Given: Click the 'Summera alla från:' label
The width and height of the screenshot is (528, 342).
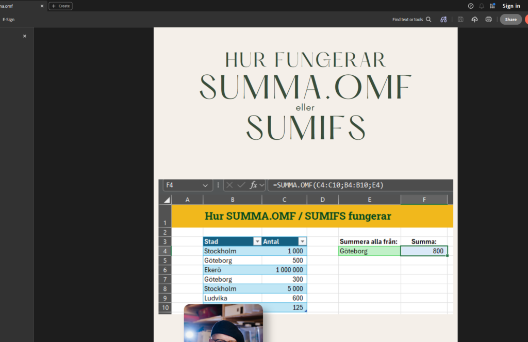Looking at the screenshot, I should point(368,241).
